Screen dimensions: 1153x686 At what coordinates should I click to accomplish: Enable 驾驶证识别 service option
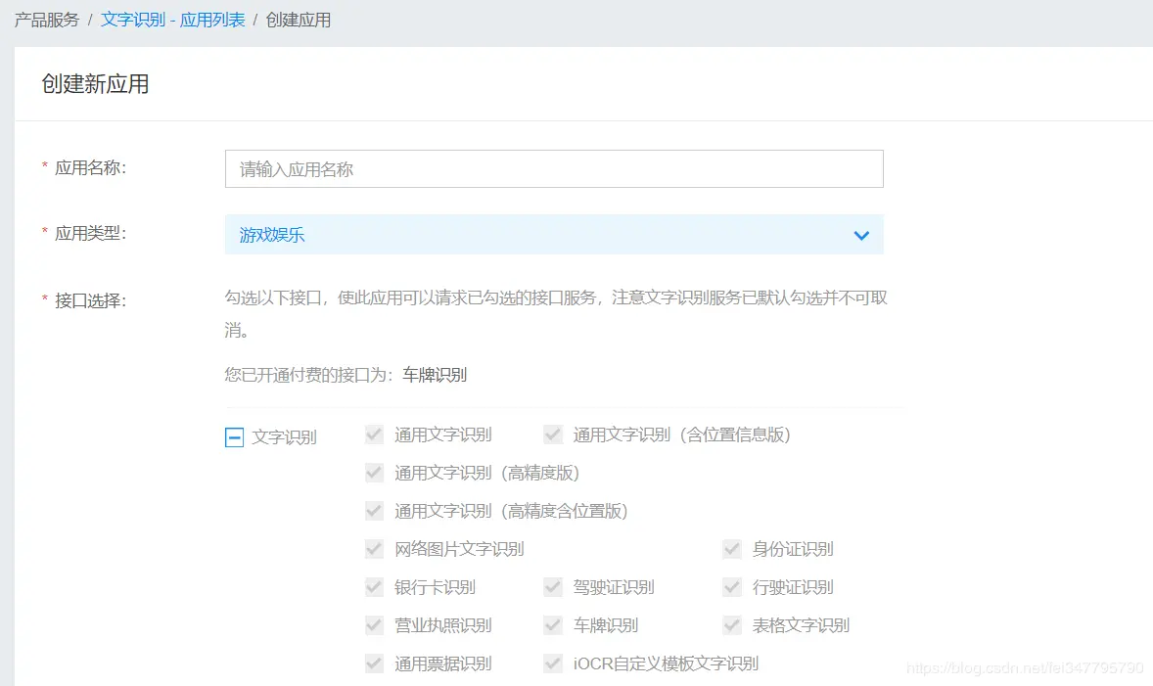(x=552, y=587)
